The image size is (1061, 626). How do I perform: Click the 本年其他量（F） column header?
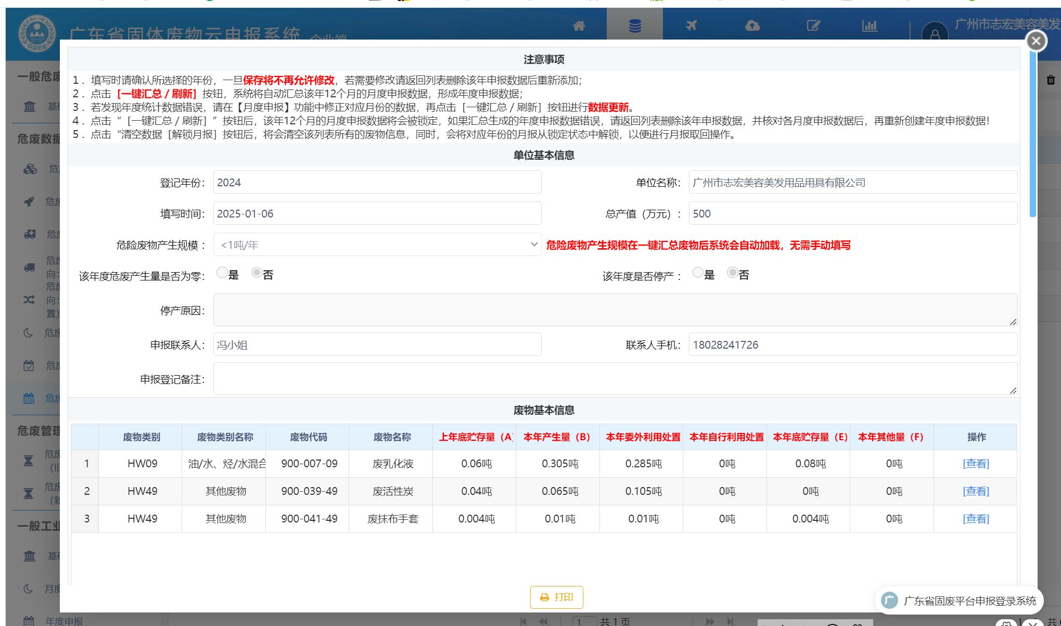click(x=891, y=437)
